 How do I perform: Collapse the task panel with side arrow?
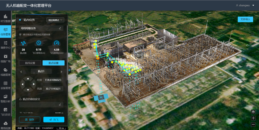(70, 70)
